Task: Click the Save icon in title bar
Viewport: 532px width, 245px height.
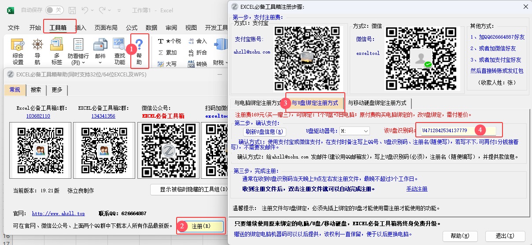Action: click(x=72, y=10)
